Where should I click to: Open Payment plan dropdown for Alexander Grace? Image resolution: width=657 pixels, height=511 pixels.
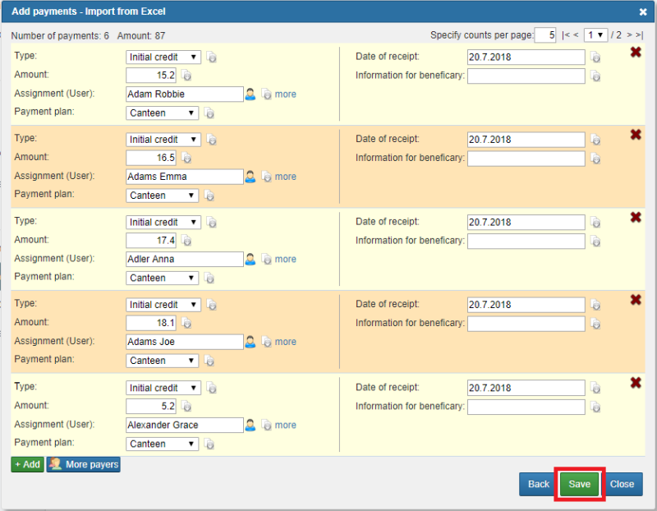point(162,444)
